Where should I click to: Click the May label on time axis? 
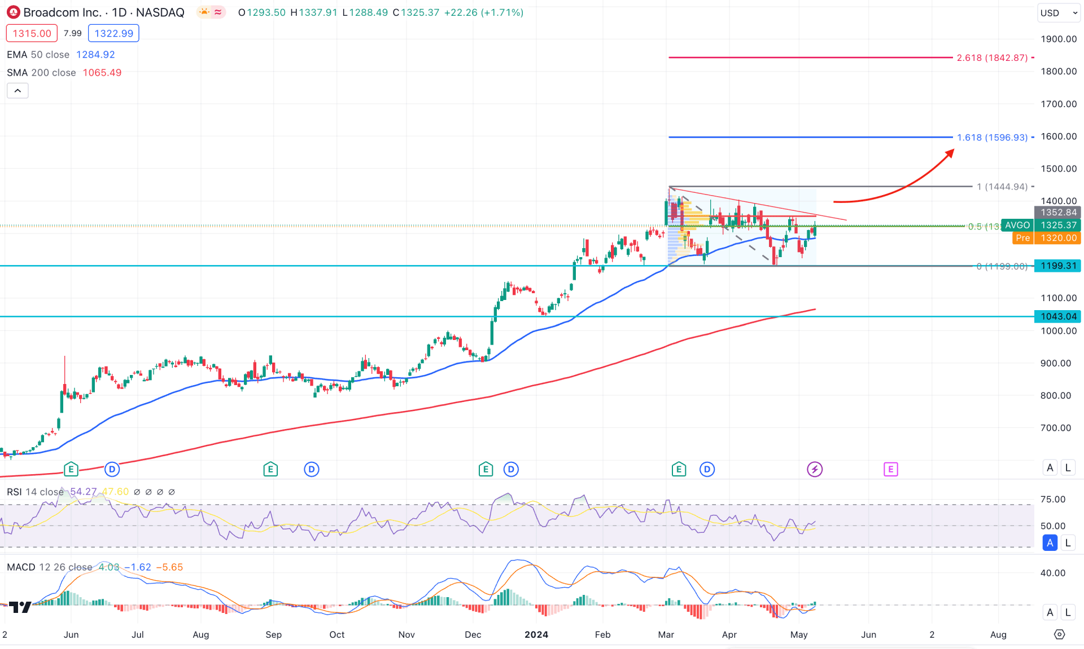click(x=799, y=634)
